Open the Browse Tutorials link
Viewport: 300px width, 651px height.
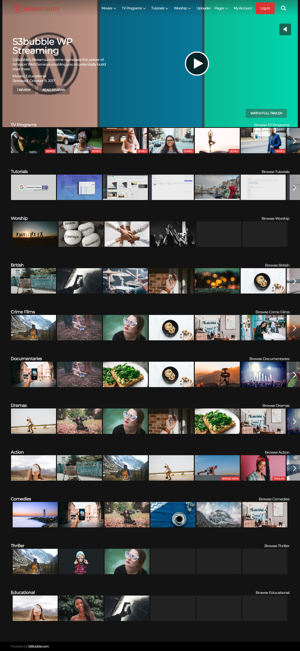[275, 172]
